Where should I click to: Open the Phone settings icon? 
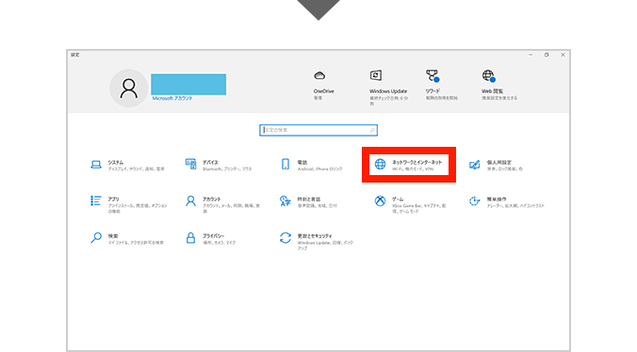tap(286, 165)
